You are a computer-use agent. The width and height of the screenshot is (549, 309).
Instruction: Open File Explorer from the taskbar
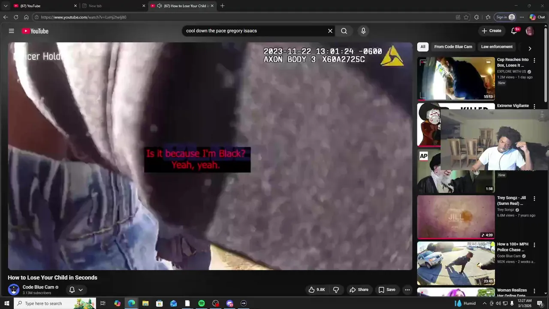pyautogui.click(x=145, y=303)
